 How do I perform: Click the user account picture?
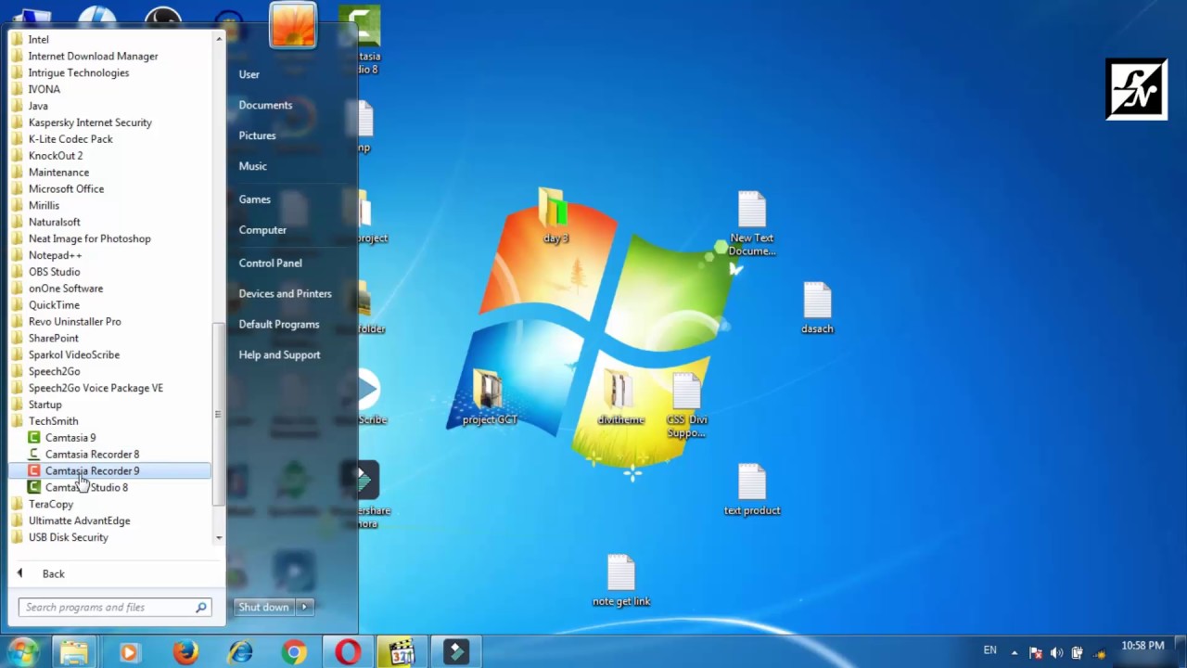tap(293, 24)
